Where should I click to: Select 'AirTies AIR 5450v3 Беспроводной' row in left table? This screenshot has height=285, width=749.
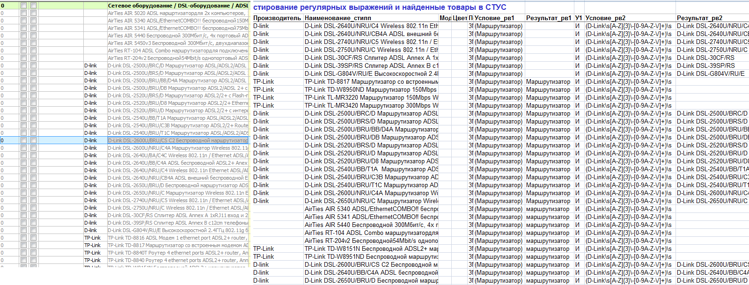(178, 43)
